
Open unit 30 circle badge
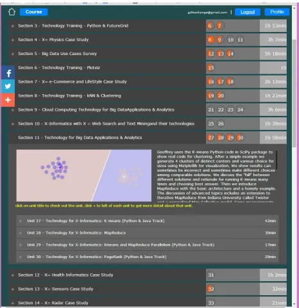[x=240, y=138]
